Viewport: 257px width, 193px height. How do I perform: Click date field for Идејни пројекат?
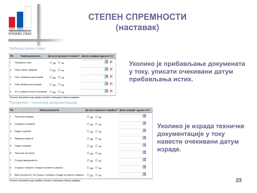coord(130,131)
